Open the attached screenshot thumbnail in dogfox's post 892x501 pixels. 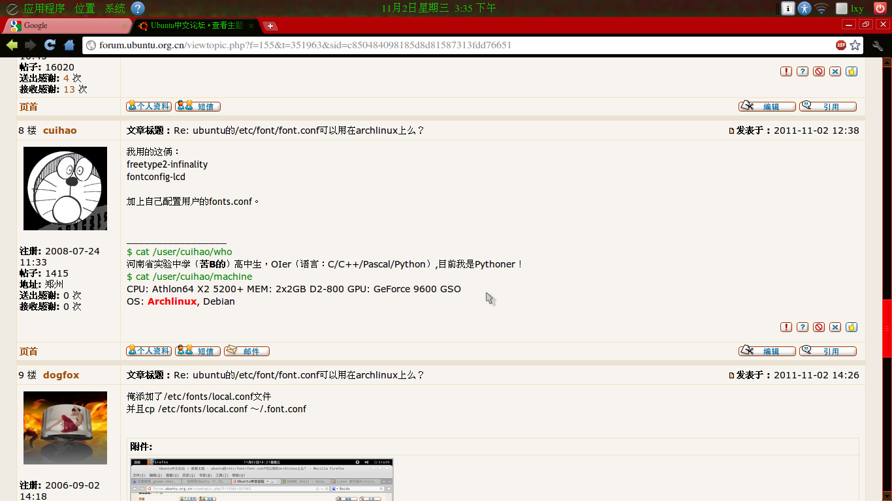pyautogui.click(x=262, y=479)
